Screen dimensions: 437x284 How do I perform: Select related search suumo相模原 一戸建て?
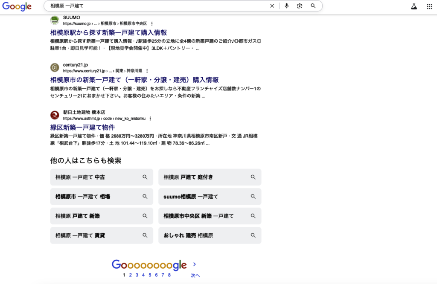click(210, 197)
